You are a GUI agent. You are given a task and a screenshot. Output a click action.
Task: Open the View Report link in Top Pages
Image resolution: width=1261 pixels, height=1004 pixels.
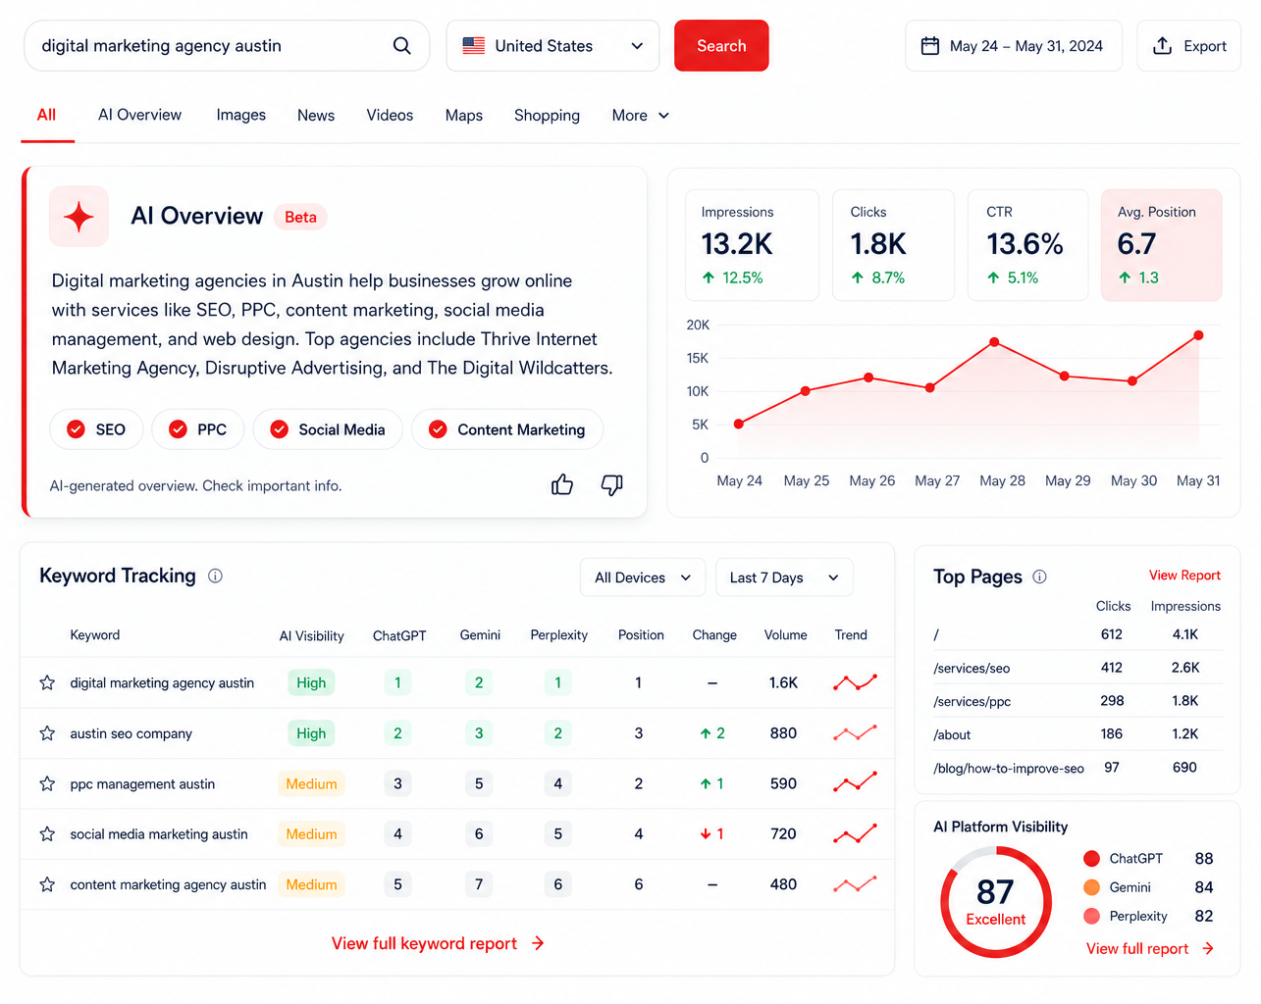point(1184,576)
